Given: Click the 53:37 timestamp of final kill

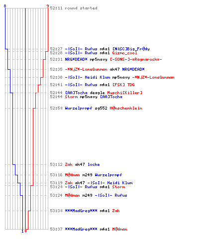Looking at the screenshot, I should click(x=56, y=229).
